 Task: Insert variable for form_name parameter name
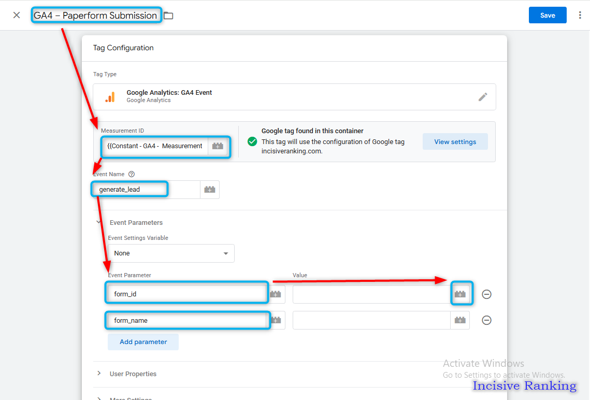click(x=276, y=320)
